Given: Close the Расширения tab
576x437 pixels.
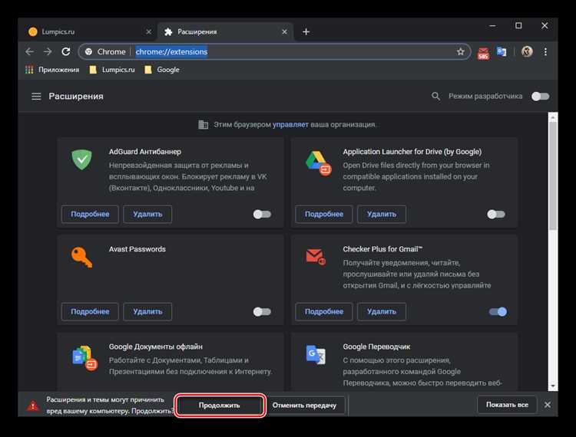Looking at the screenshot, I should point(284,32).
